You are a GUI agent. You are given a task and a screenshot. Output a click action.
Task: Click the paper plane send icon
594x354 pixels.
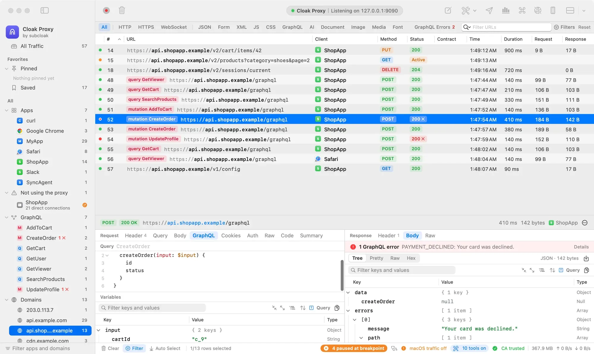tap(489, 10)
